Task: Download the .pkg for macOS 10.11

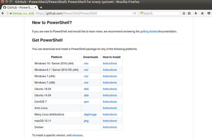Action: [86, 121]
